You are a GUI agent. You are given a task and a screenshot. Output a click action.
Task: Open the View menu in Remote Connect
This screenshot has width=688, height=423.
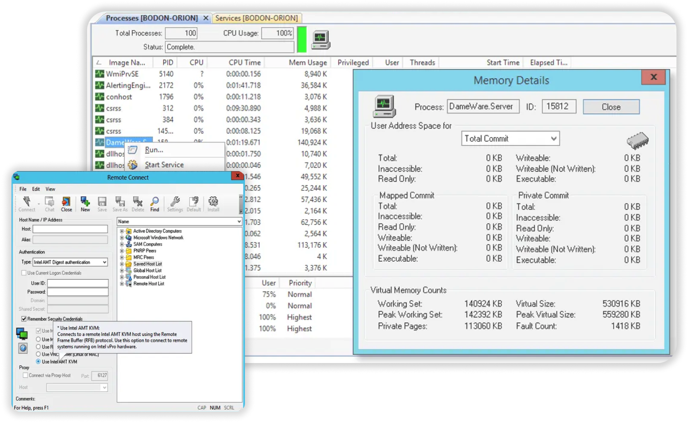(50, 189)
